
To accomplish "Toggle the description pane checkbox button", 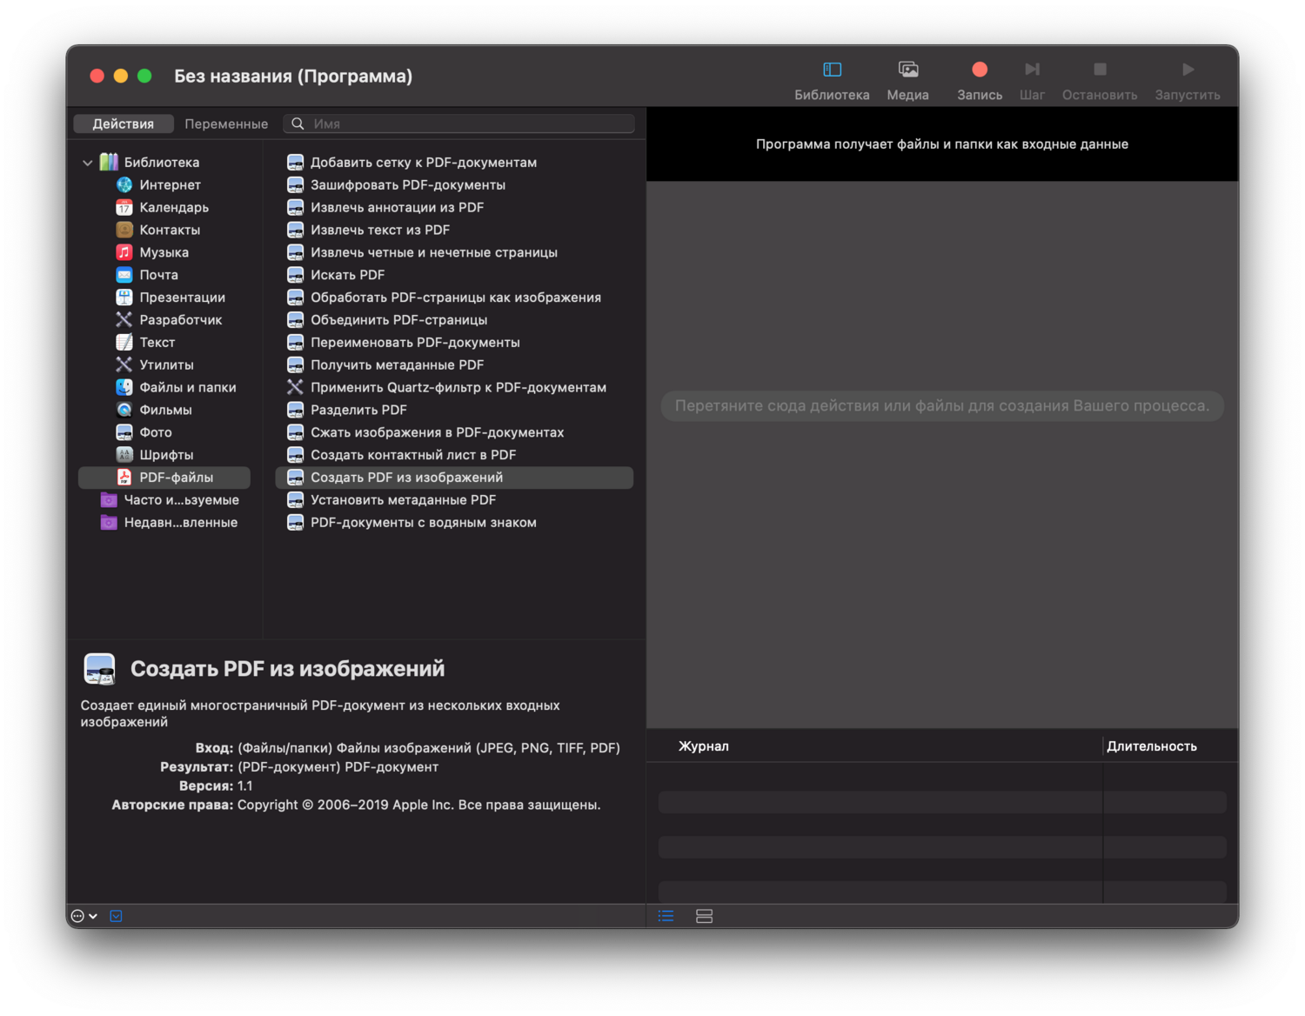I will (117, 916).
